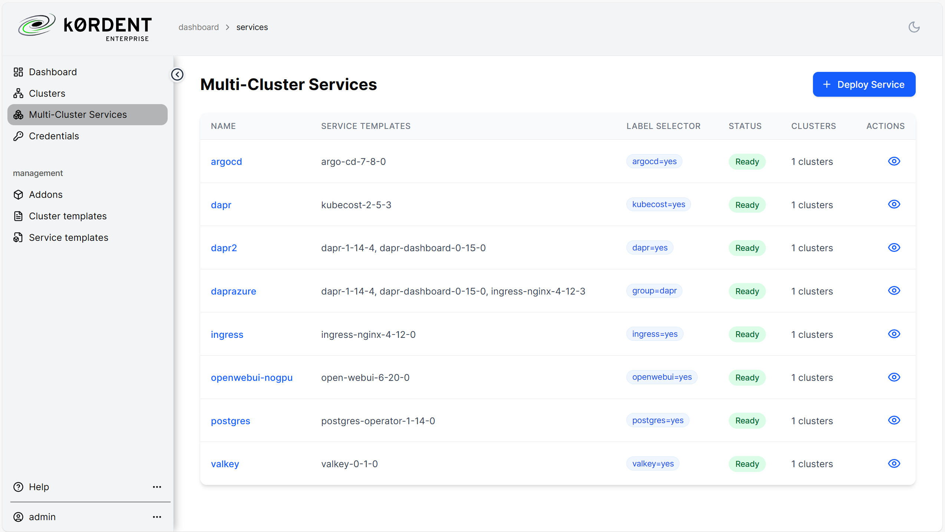Click the argo-cd-7-8-0 template text
This screenshot has height=532, width=945.
click(353, 162)
